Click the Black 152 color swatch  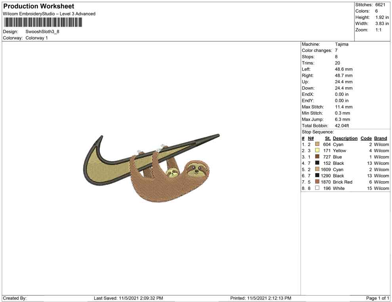point(317,163)
